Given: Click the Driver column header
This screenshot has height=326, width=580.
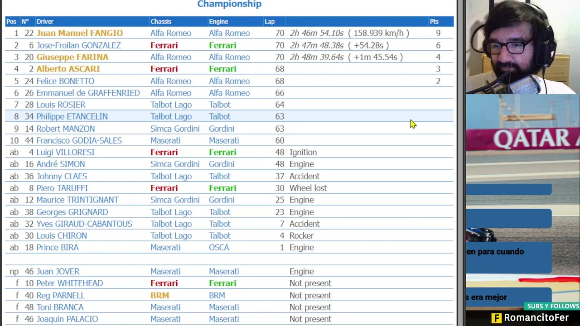Looking at the screenshot, I should pos(45,21).
